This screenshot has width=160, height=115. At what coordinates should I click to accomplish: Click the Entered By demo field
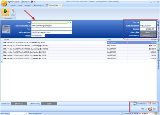point(148,32)
